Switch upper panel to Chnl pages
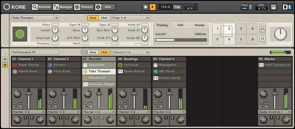 pos(104,18)
